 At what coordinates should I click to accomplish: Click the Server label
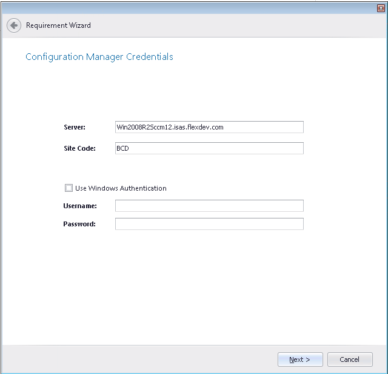click(75, 127)
